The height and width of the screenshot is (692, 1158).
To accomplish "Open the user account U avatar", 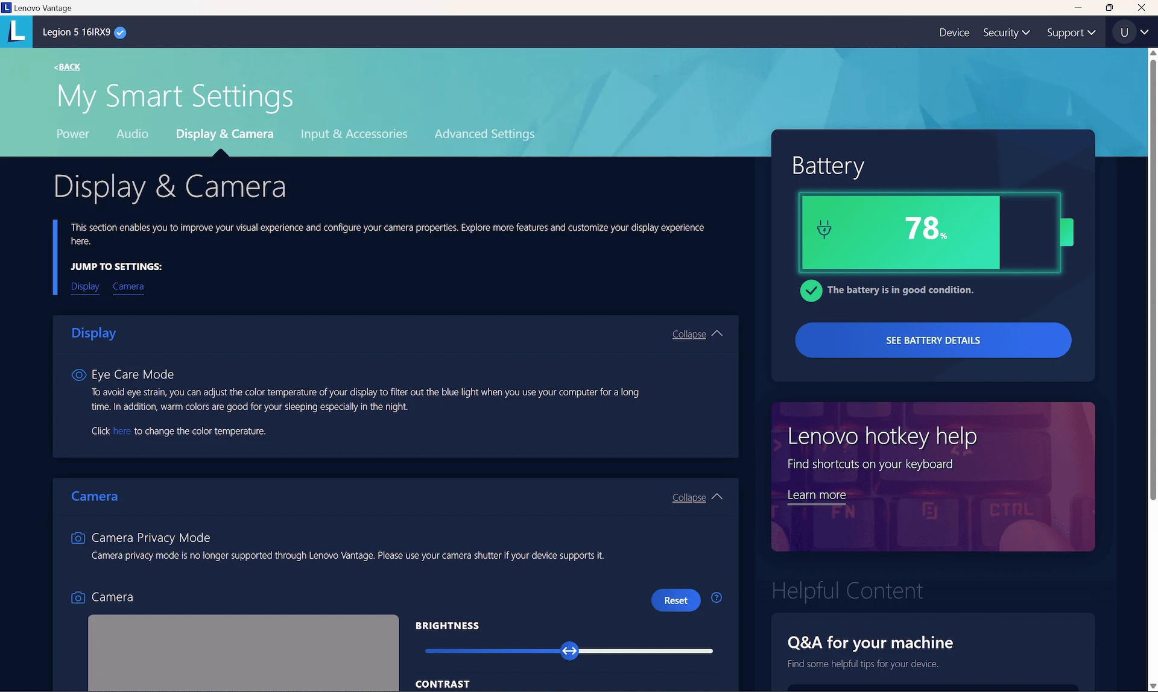I will pos(1124,33).
